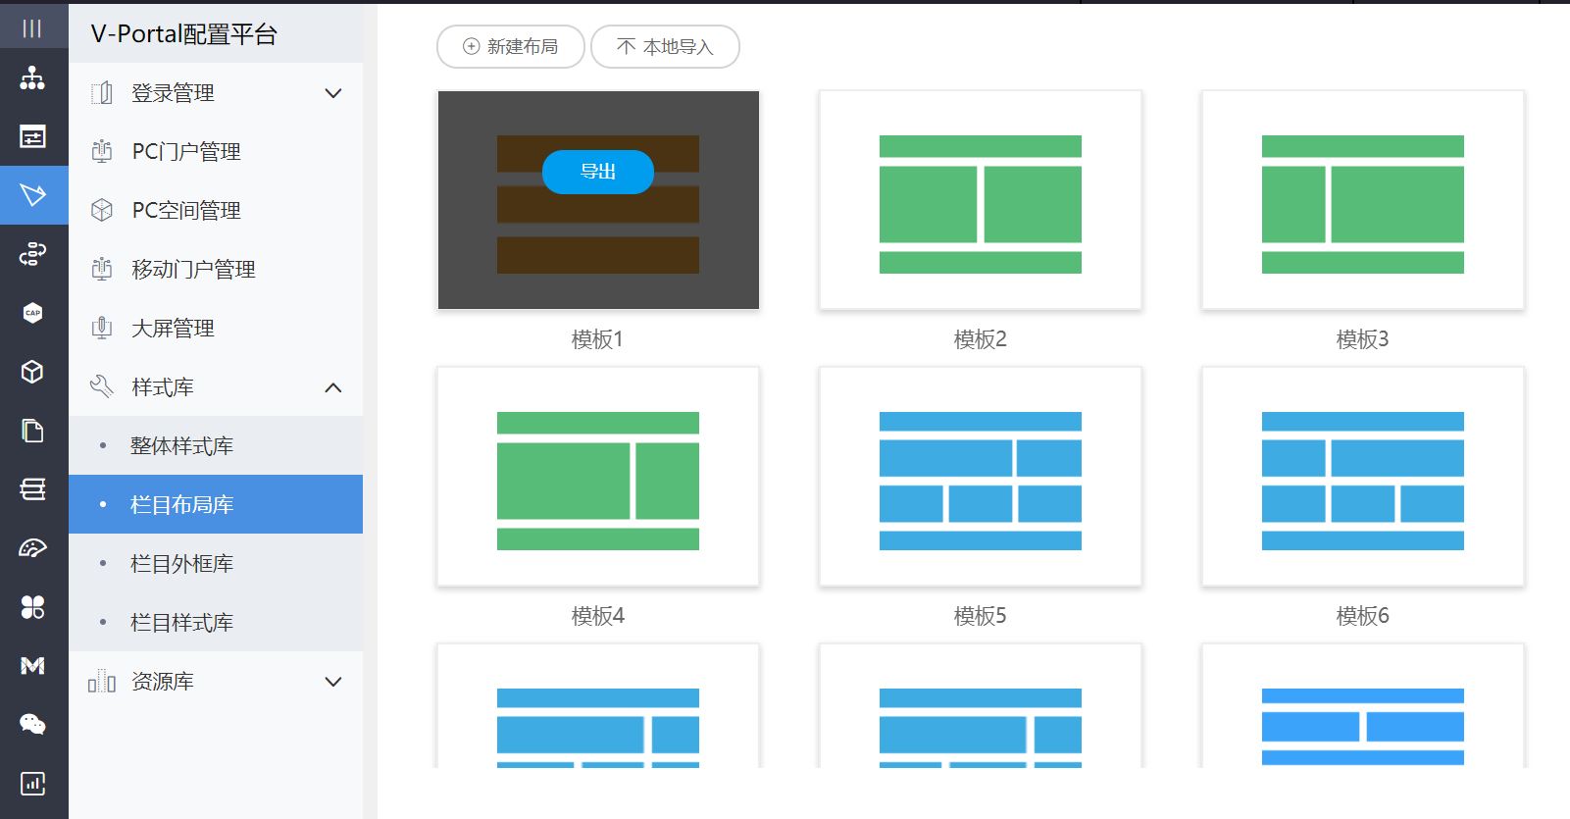Viewport: 1570px width, 819px height.
Task: Click the chat bubbles icon in sidebar
Action: tap(32, 725)
